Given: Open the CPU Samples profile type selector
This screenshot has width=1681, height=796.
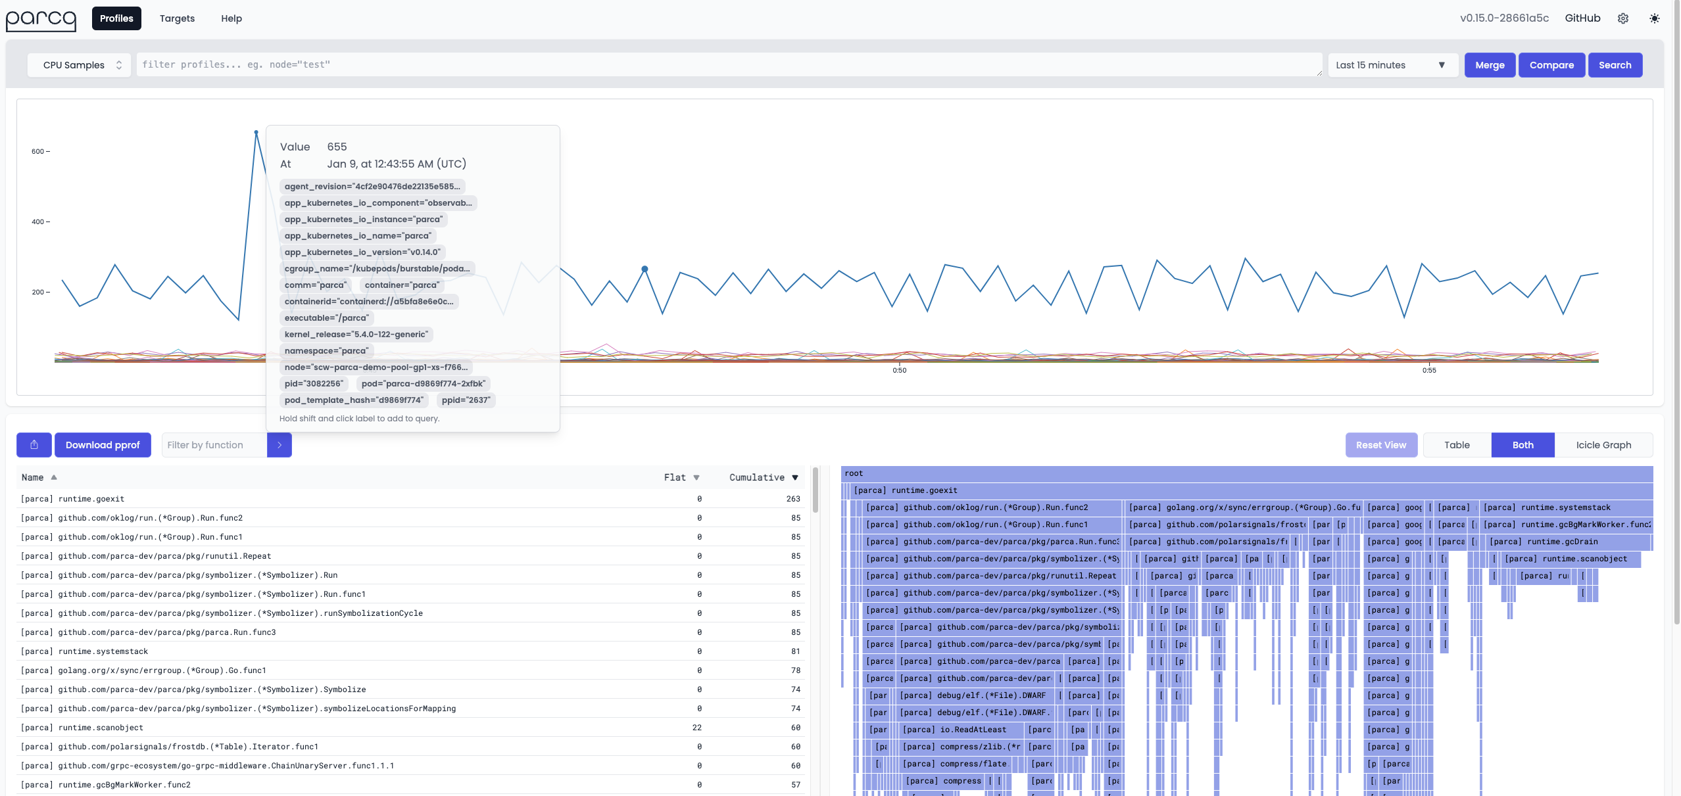Looking at the screenshot, I should pyautogui.click(x=80, y=65).
